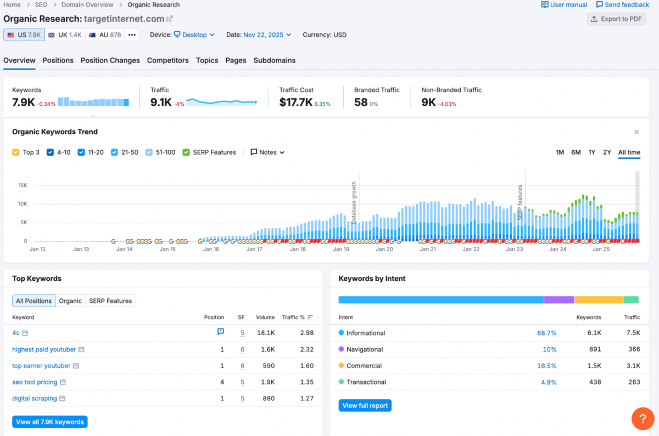Go to Home breadcrumb
The image size is (659, 436).
point(12,4)
